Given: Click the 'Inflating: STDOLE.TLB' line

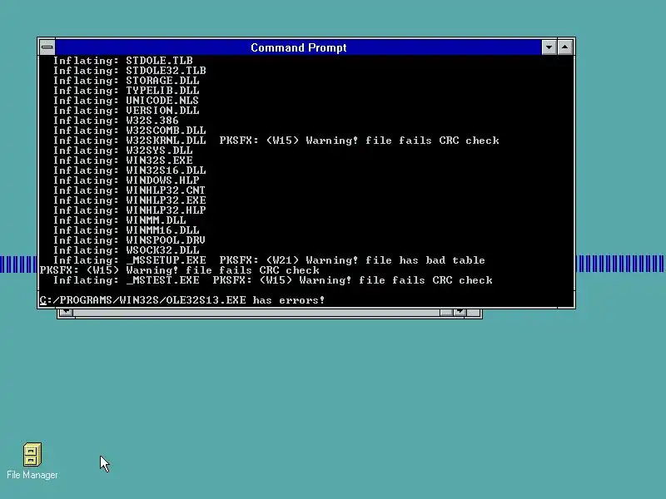Looking at the screenshot, I should tap(122, 61).
